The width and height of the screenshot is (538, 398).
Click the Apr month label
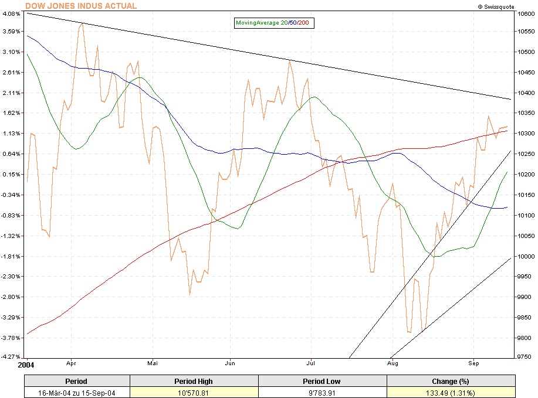coord(71,363)
